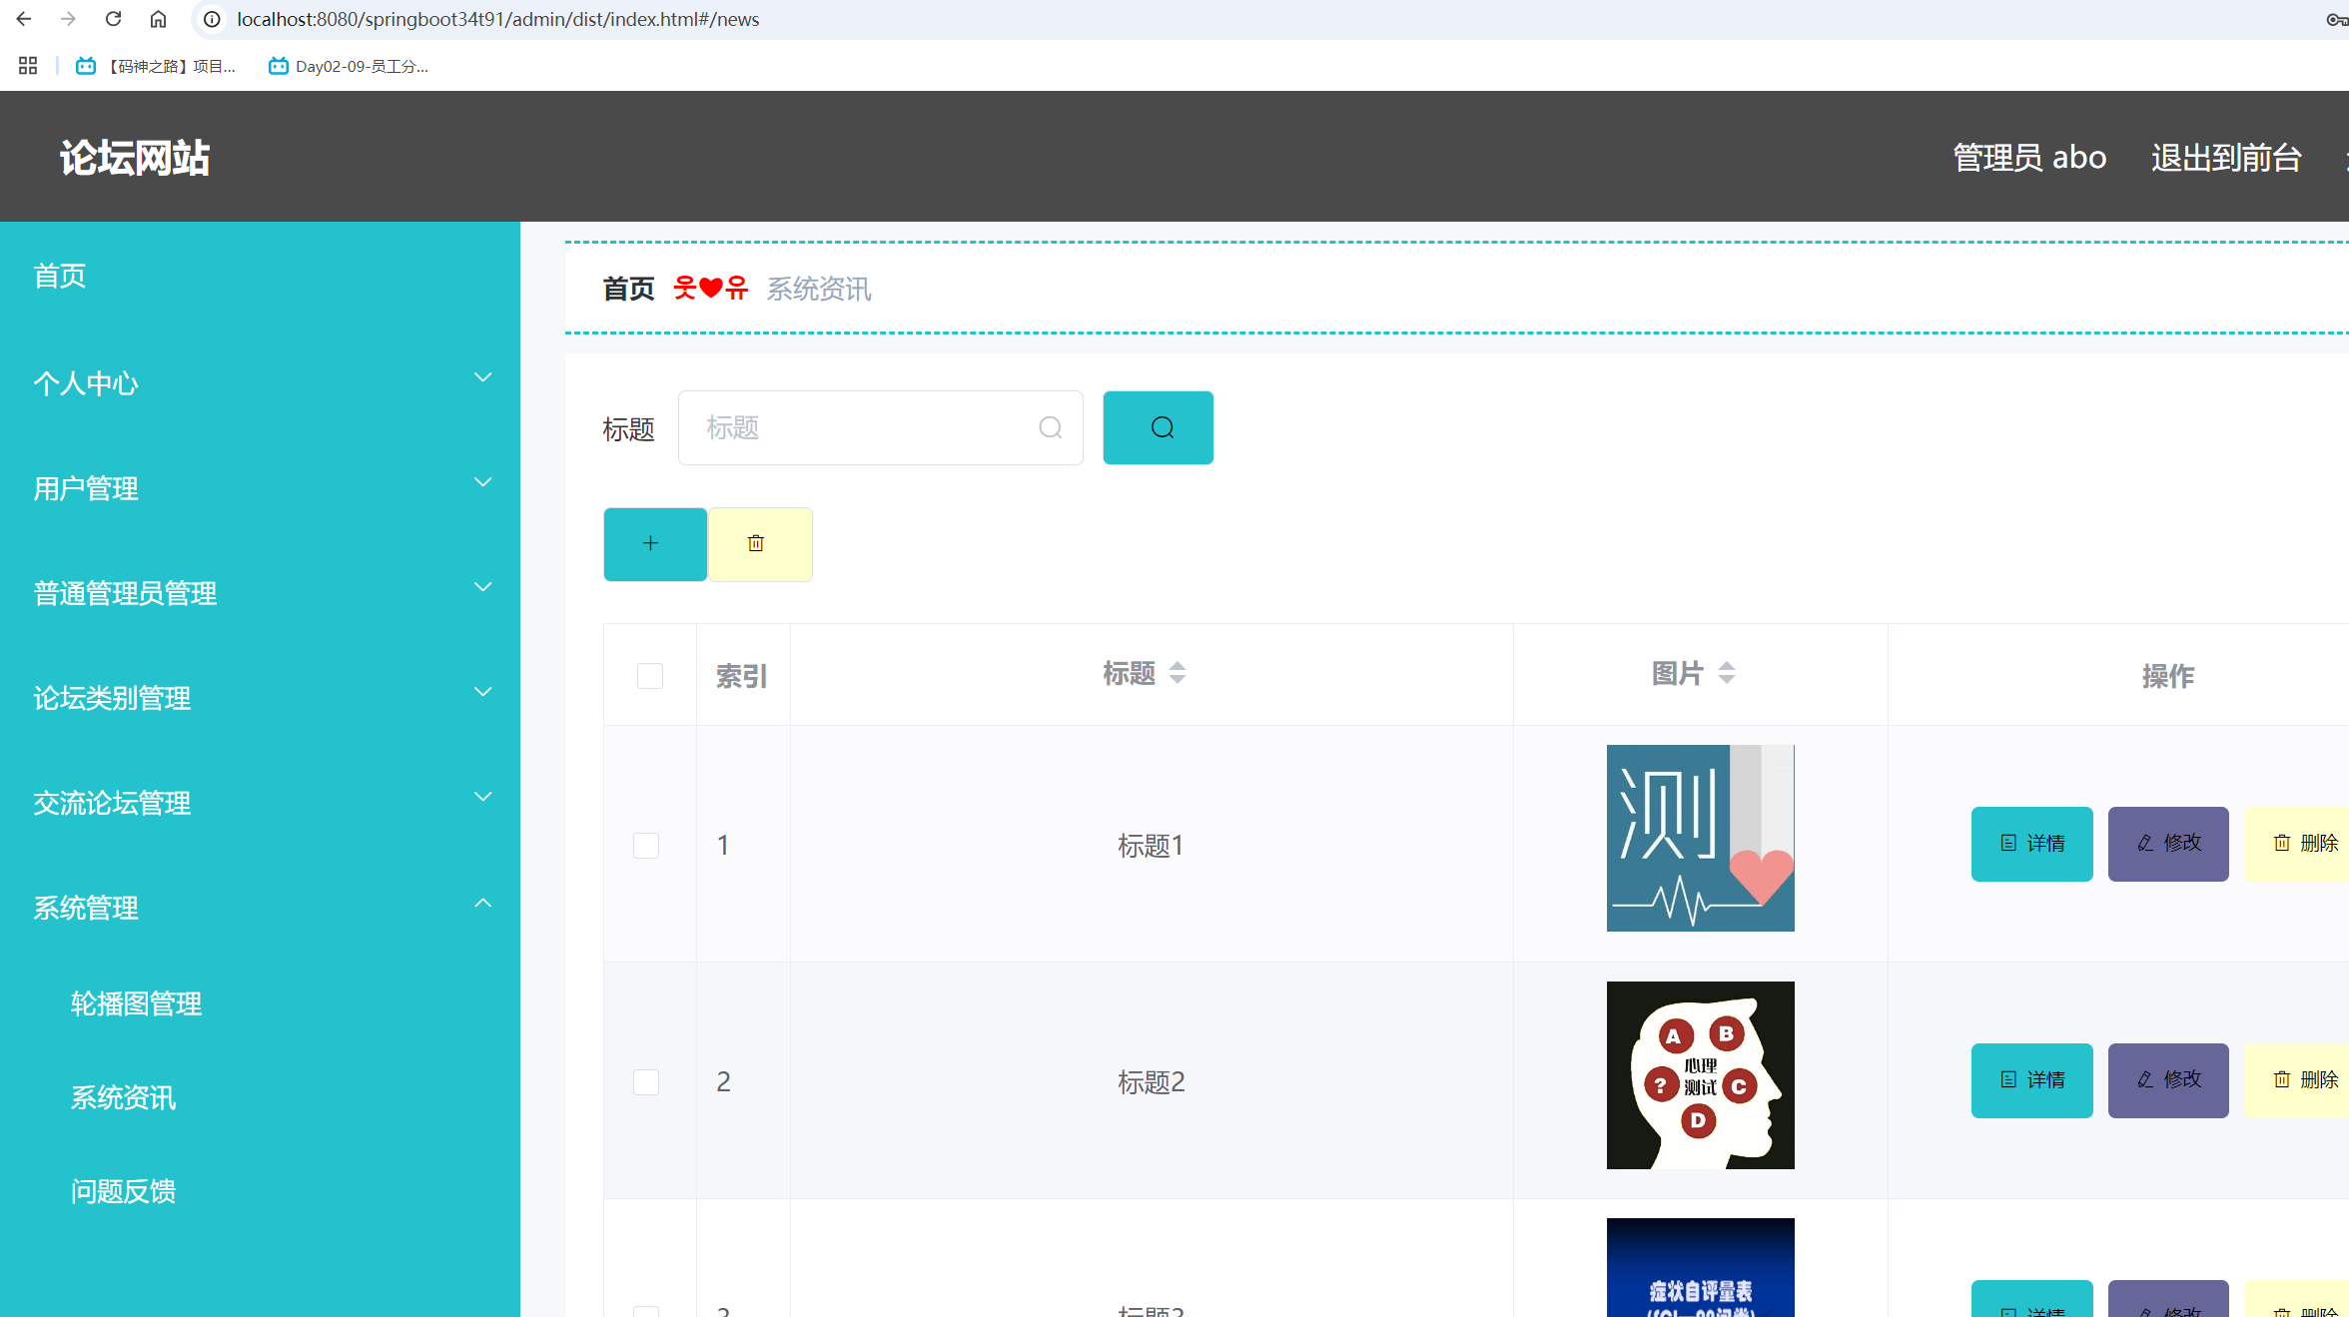
Task: Click the 首页 breadcrumb link
Action: (x=627, y=288)
